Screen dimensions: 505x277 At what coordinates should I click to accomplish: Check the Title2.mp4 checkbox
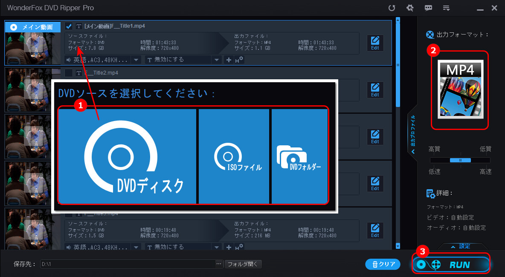click(x=69, y=73)
